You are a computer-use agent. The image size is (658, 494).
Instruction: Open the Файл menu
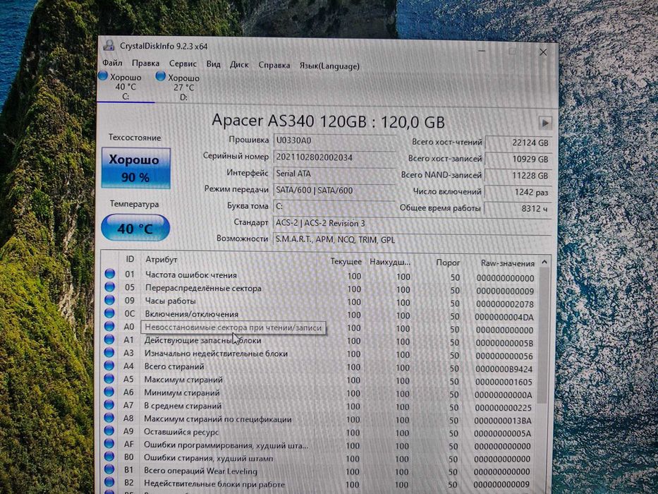[112, 63]
